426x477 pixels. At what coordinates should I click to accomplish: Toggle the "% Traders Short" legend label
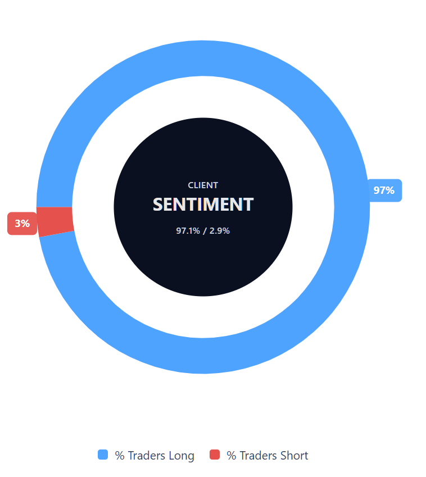point(267,456)
